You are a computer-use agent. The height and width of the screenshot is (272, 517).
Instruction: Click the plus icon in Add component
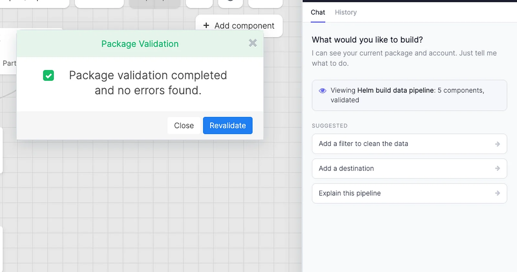(x=206, y=25)
